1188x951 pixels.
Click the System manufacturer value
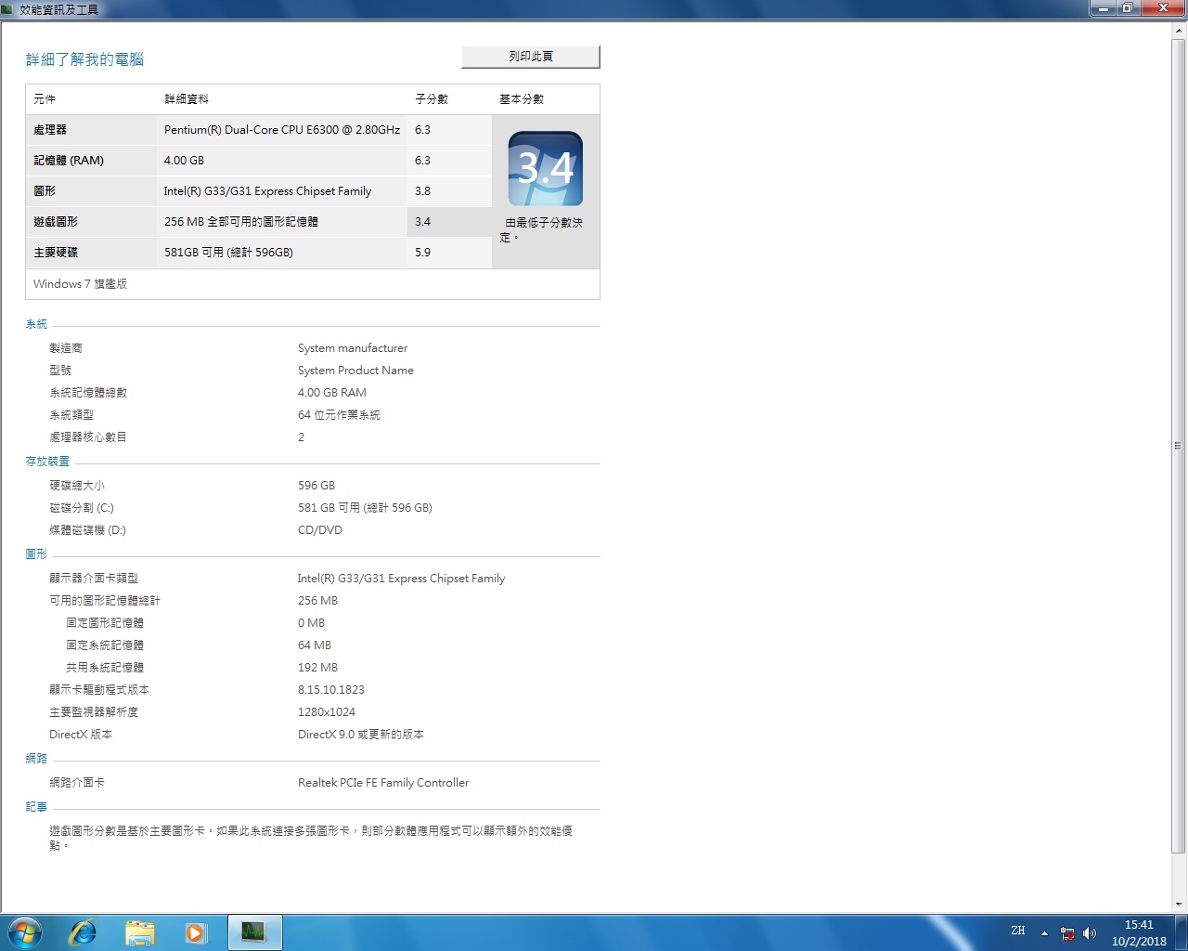coord(353,348)
